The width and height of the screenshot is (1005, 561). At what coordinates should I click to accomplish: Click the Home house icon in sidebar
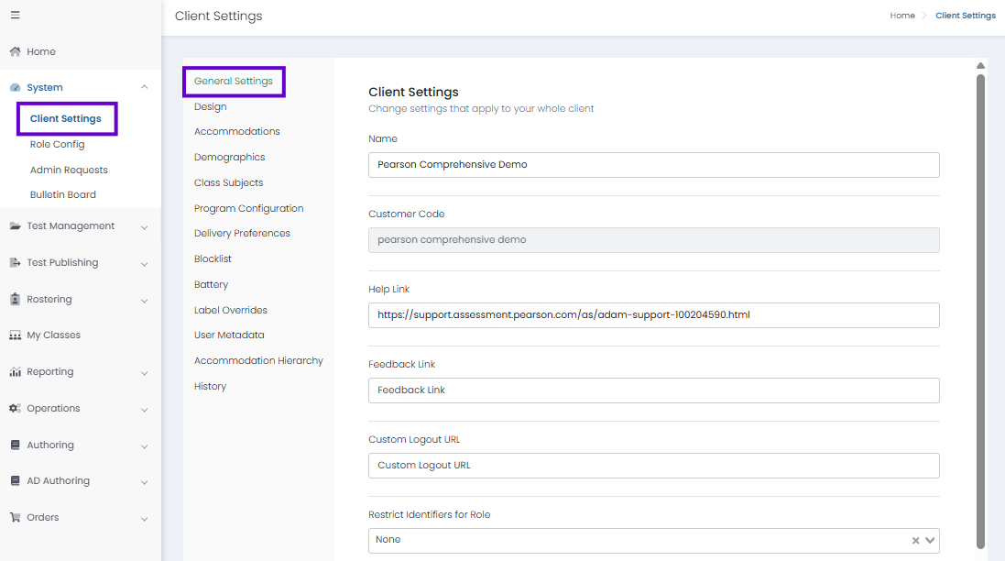point(15,51)
